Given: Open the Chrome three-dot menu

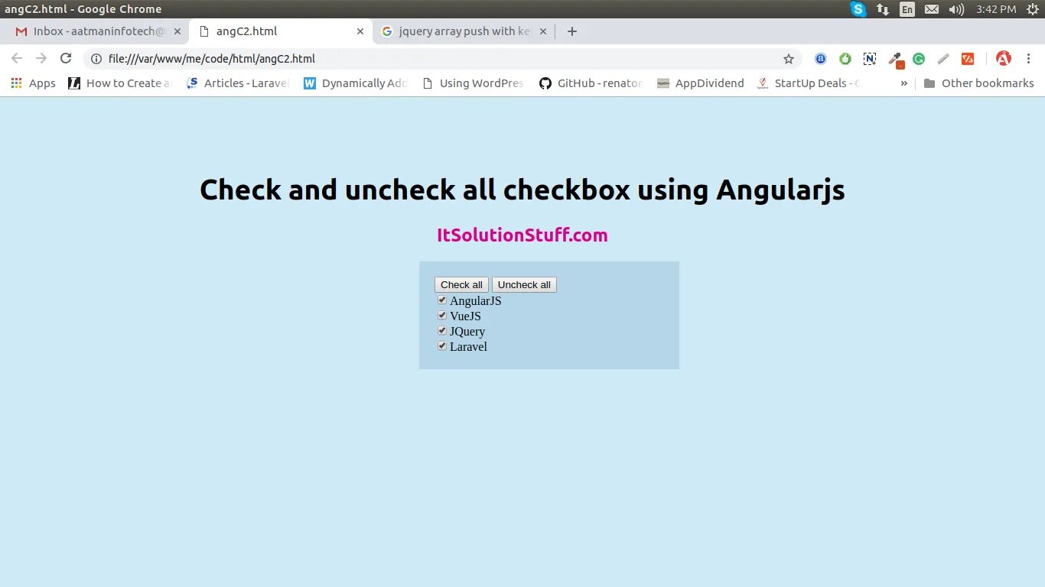Looking at the screenshot, I should tap(1029, 59).
